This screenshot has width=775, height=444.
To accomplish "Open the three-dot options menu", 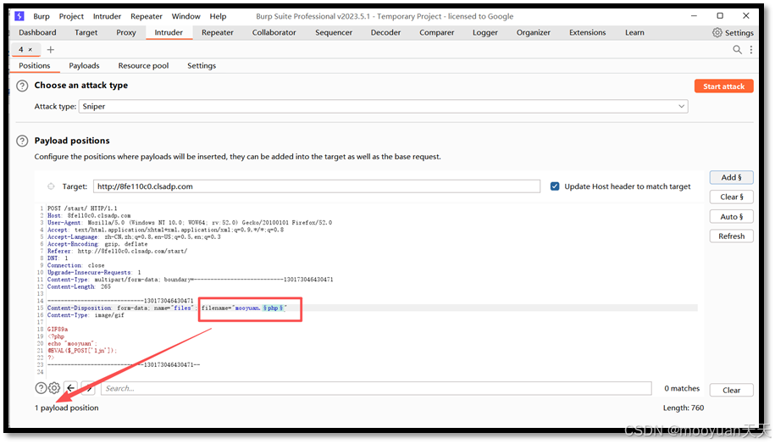I will coord(751,49).
